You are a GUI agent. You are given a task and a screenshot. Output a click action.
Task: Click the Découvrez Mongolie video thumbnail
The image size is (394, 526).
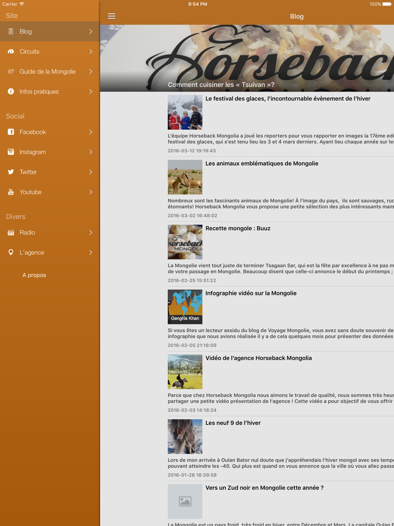[185, 372]
